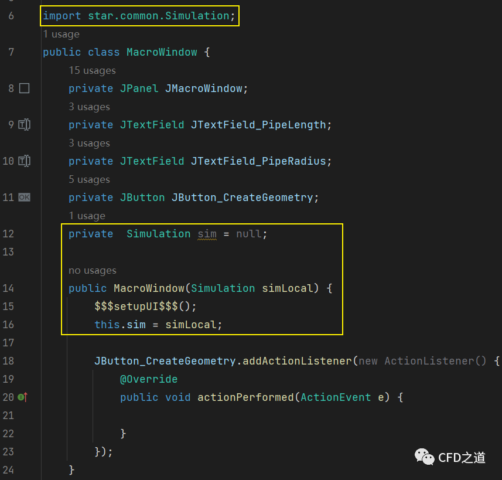This screenshot has height=480, width=502.
Task: Open the '5 usages' hint above JButton_CreateGeometry
Action: 89,179
